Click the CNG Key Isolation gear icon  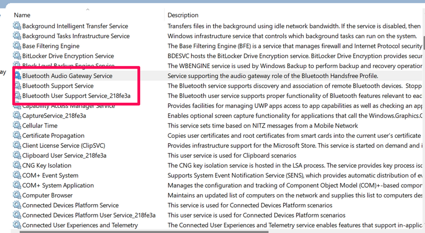[17, 165]
